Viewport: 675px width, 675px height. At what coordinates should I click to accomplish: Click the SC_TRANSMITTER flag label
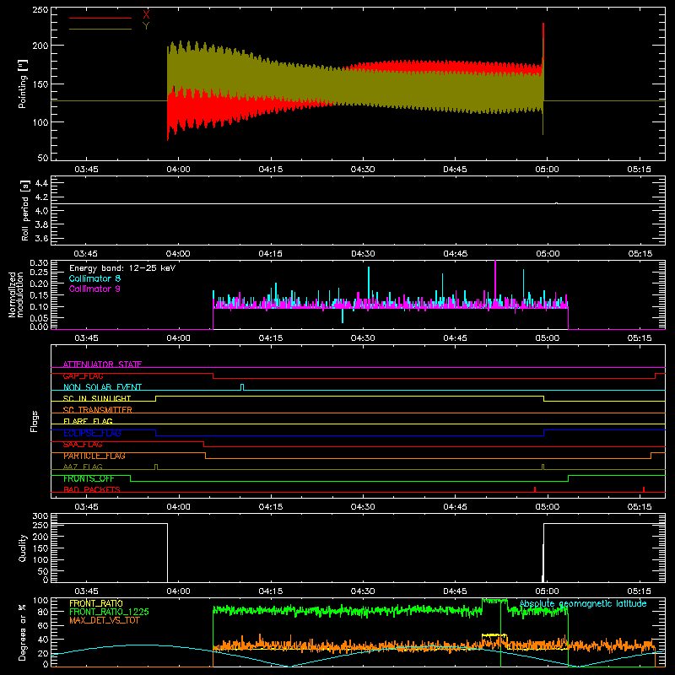[98, 410]
